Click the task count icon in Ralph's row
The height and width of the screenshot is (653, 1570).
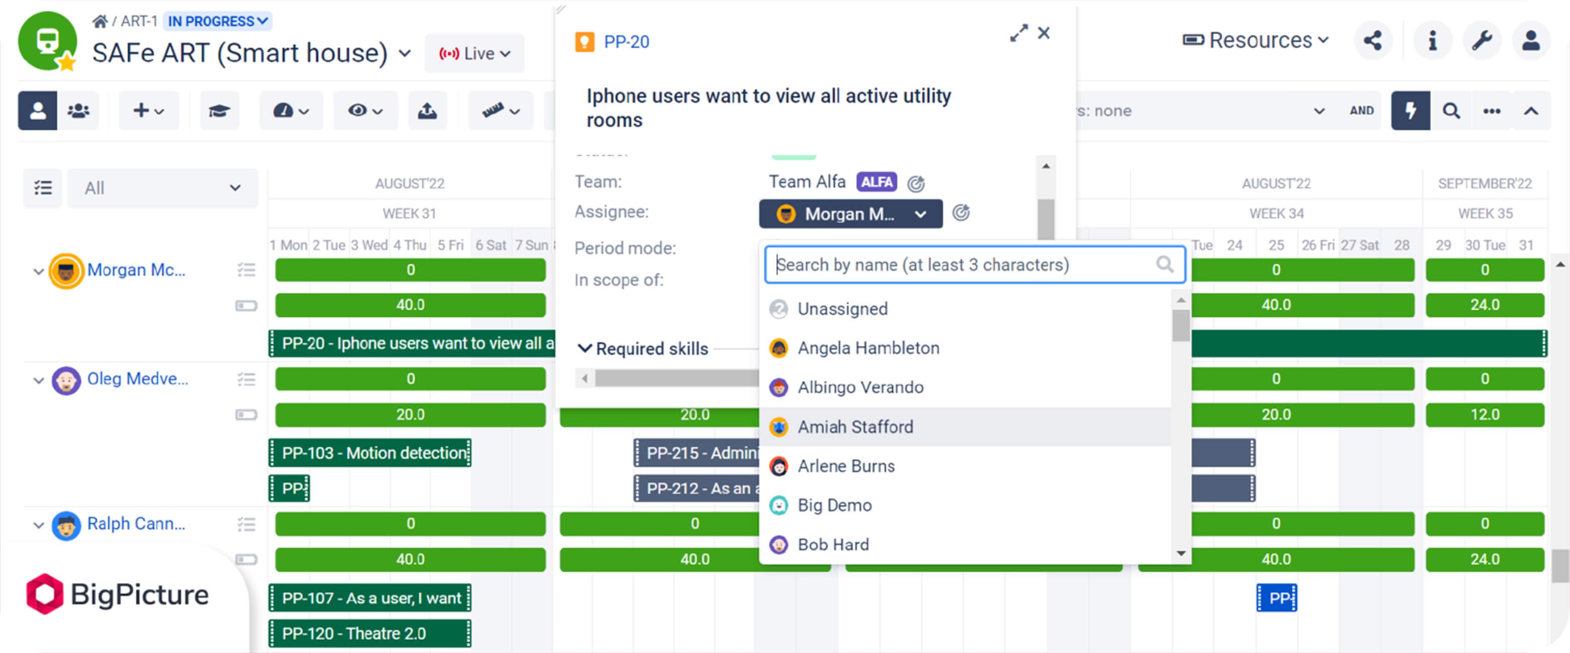tap(246, 525)
